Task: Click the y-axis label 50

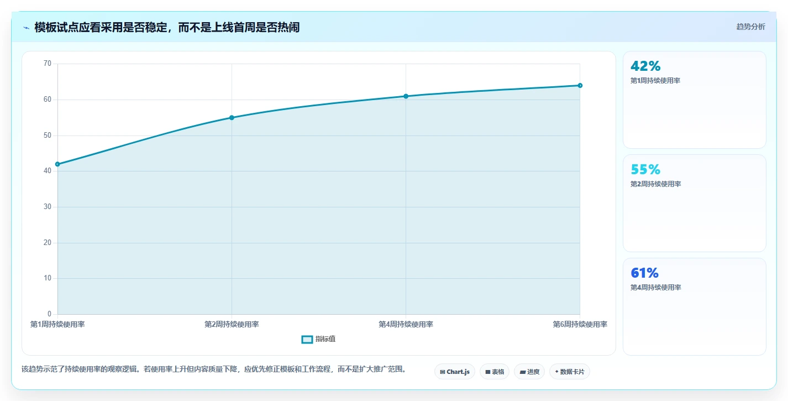Action: (x=47, y=136)
